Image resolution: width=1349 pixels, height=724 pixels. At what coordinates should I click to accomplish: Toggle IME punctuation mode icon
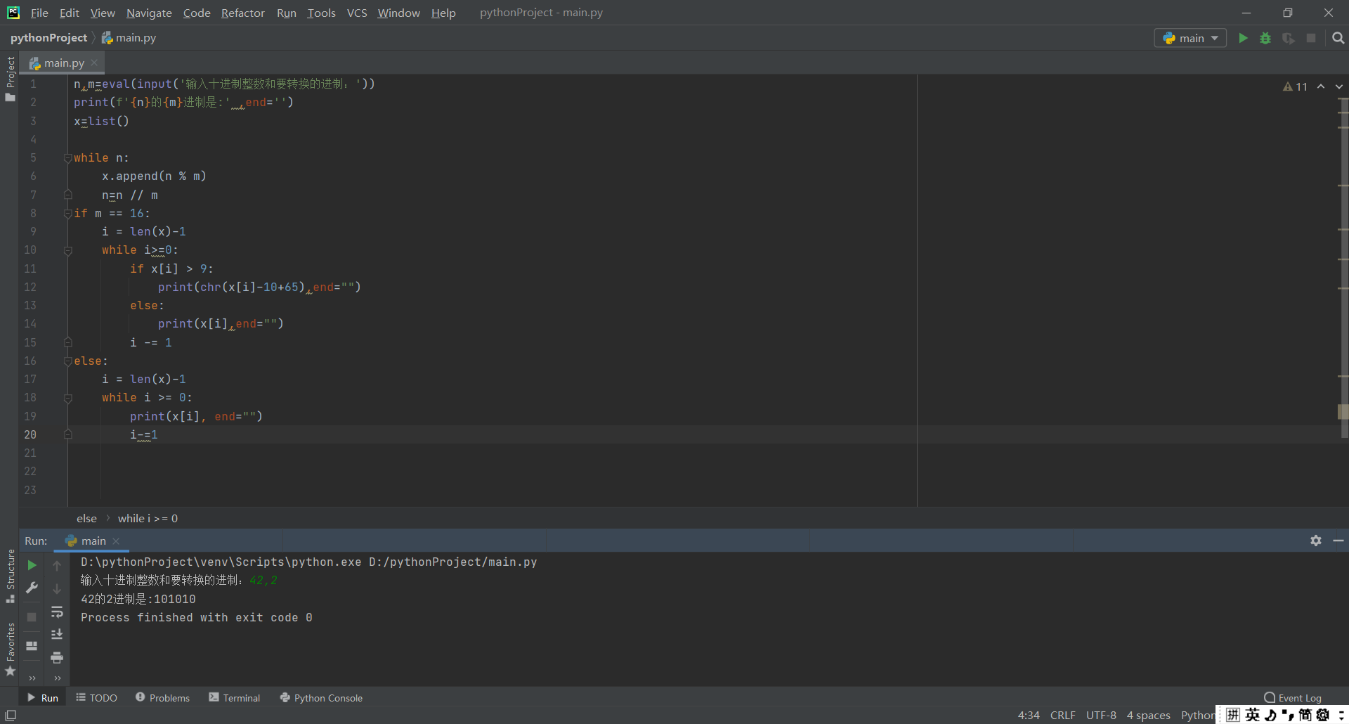(1287, 715)
